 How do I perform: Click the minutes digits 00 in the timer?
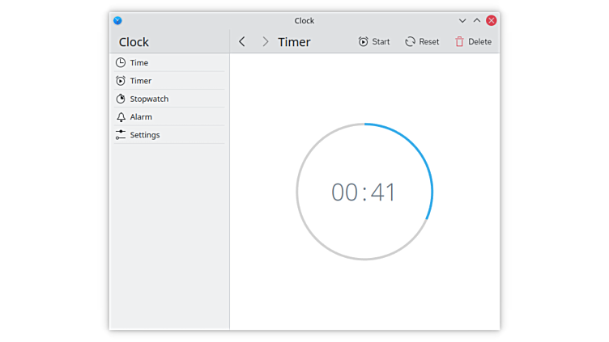[x=344, y=192]
